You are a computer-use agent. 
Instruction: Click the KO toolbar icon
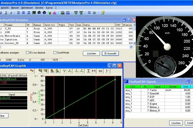point(89,13)
